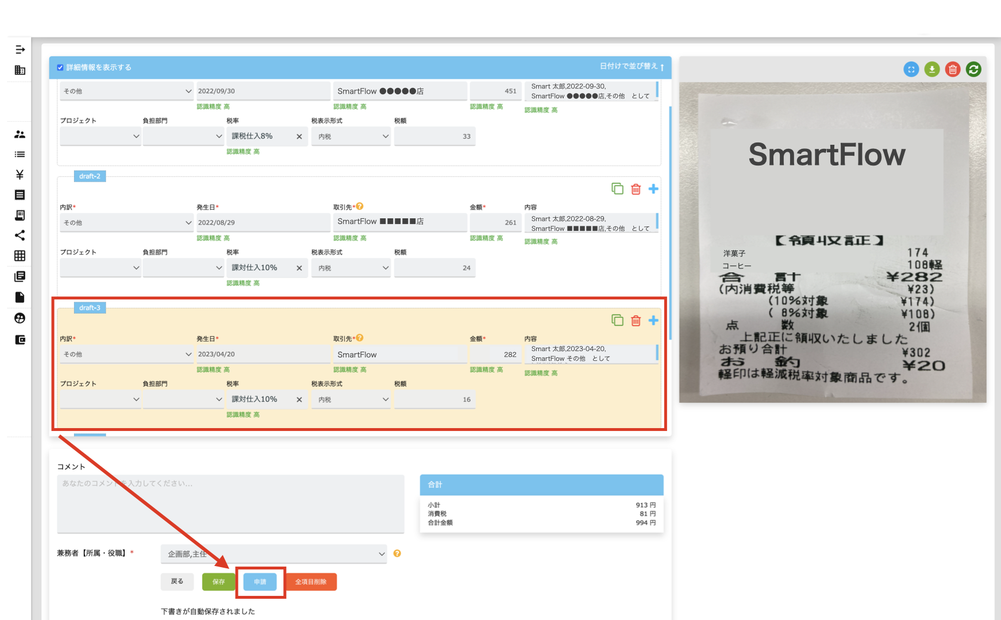Image resolution: width=1001 pixels, height=620 pixels.
Task: Add entry after draft-2
Action: point(654,189)
